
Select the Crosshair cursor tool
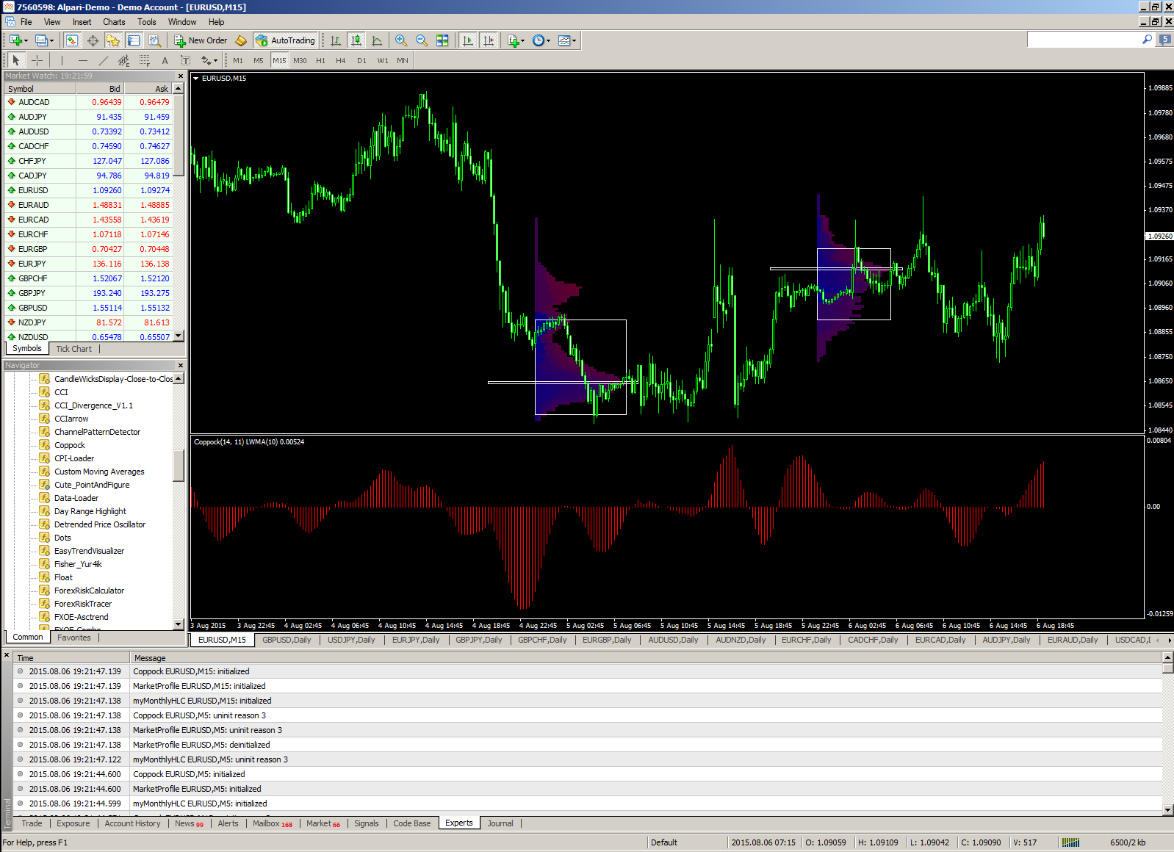pyautogui.click(x=37, y=60)
